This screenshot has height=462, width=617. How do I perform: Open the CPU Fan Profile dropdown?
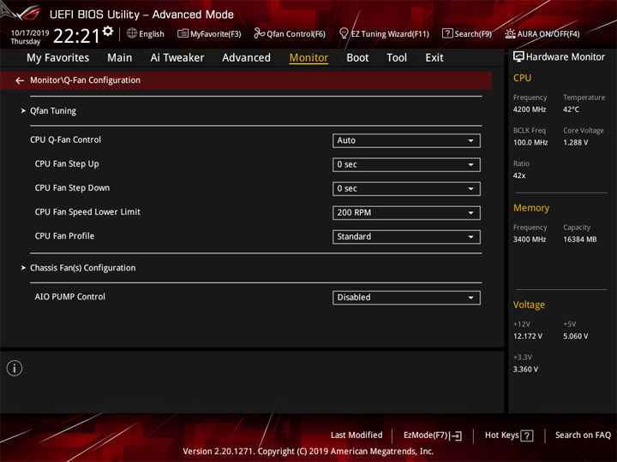(406, 237)
